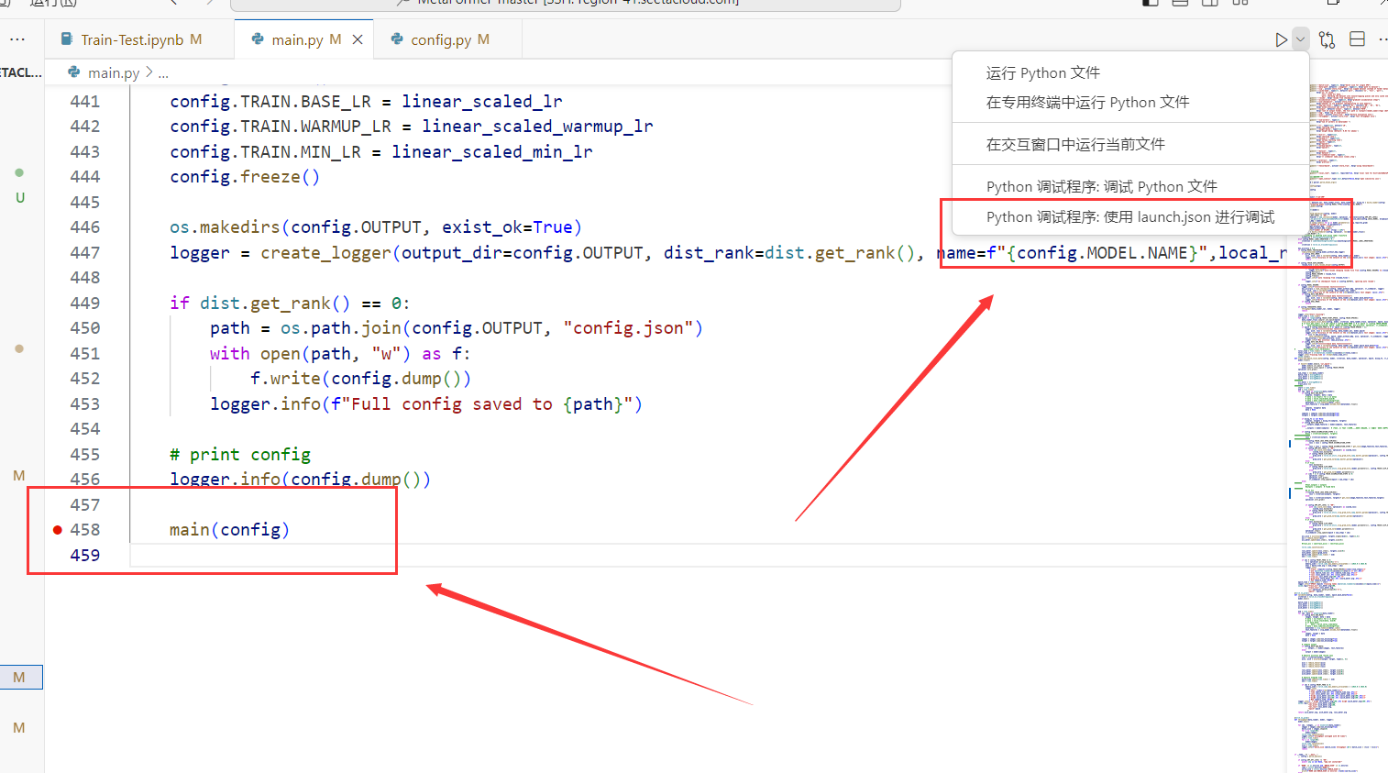Click the Go Back navigation arrow
This screenshot has width=1388, height=773.
pyautogui.click(x=172, y=4)
